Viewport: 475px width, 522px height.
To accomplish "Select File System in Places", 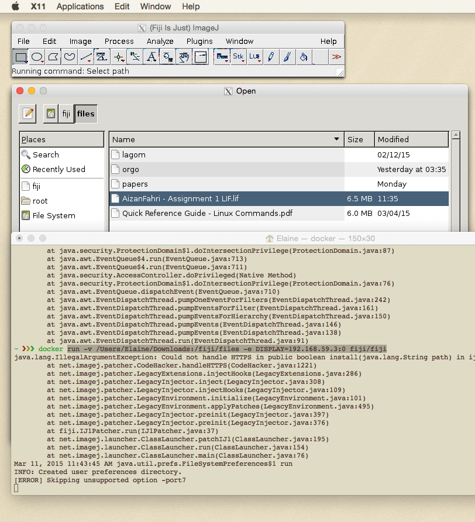I will tap(62, 216).
